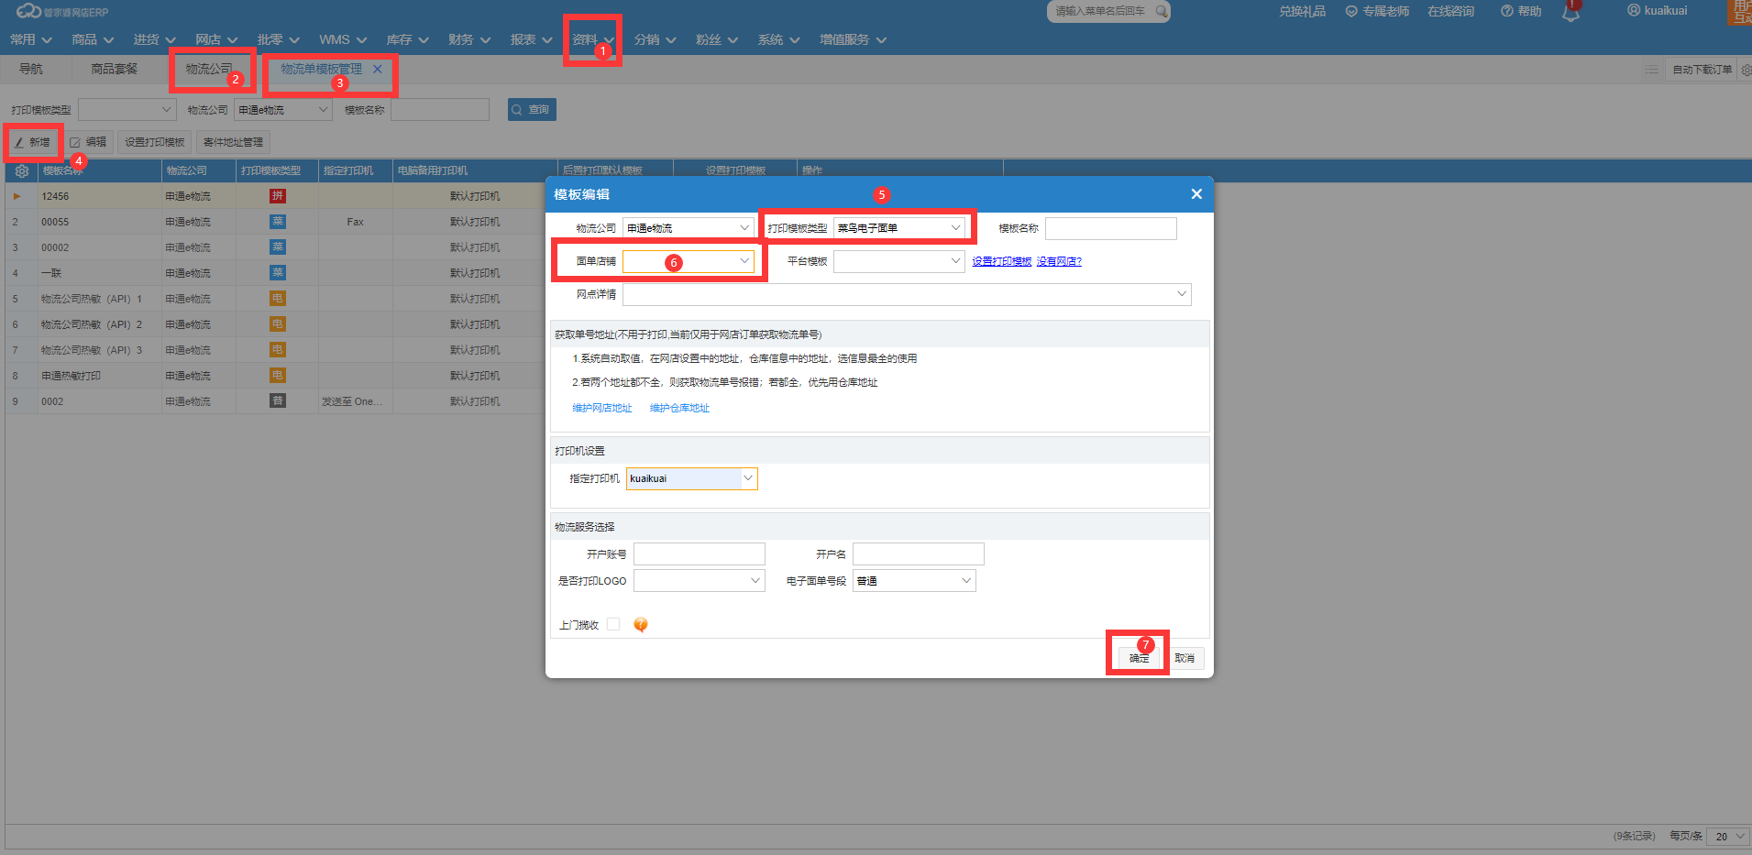1752x855 pixels.
Task: Click the red 拼 template type badge
Action: [277, 196]
